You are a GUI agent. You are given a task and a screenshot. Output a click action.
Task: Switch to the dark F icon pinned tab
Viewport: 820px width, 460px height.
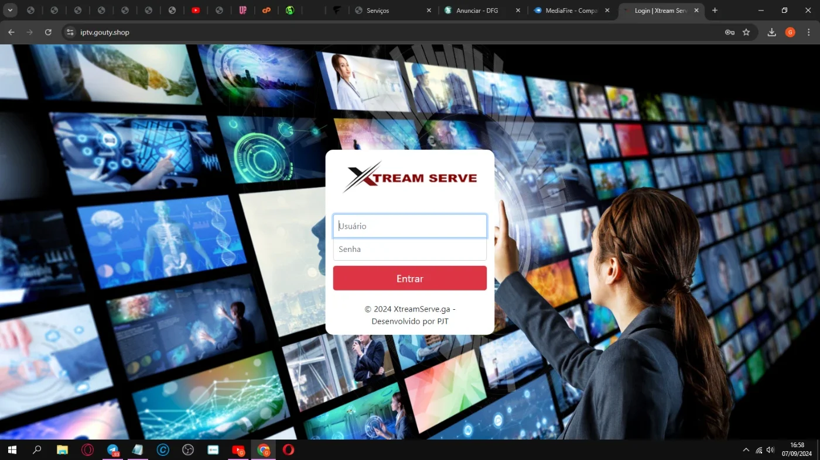pyautogui.click(x=336, y=11)
